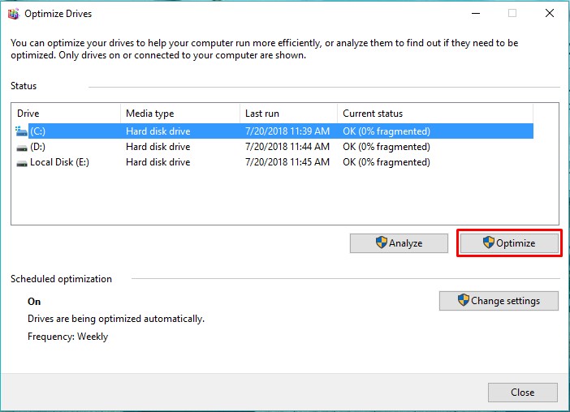Sort by the Drive column header
Viewport: 570px width, 412px height.
pyautogui.click(x=66, y=114)
